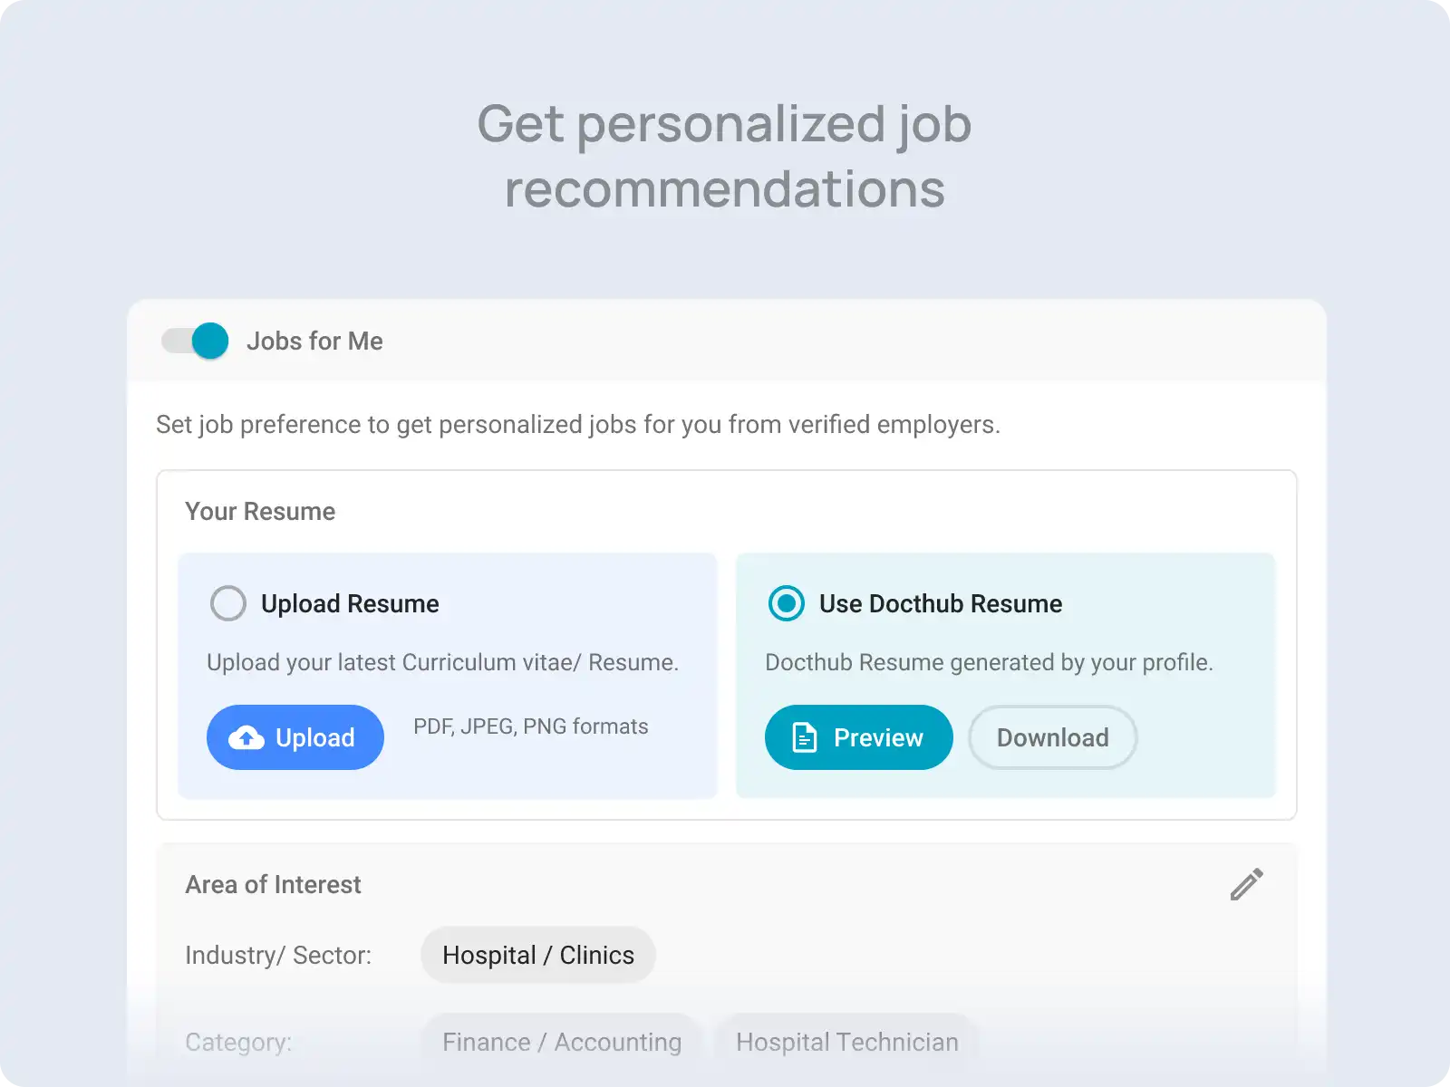
Task: Select the Upload Resume radio button
Action: [x=228, y=603]
